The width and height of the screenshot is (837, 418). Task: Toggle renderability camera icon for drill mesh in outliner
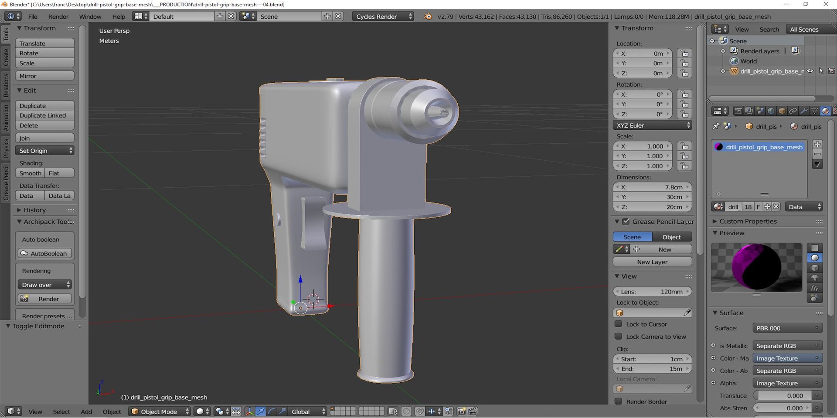(832, 71)
